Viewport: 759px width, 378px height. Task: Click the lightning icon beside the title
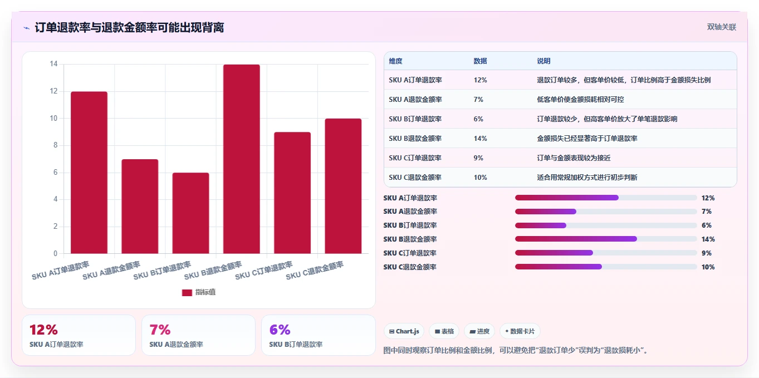coord(27,27)
